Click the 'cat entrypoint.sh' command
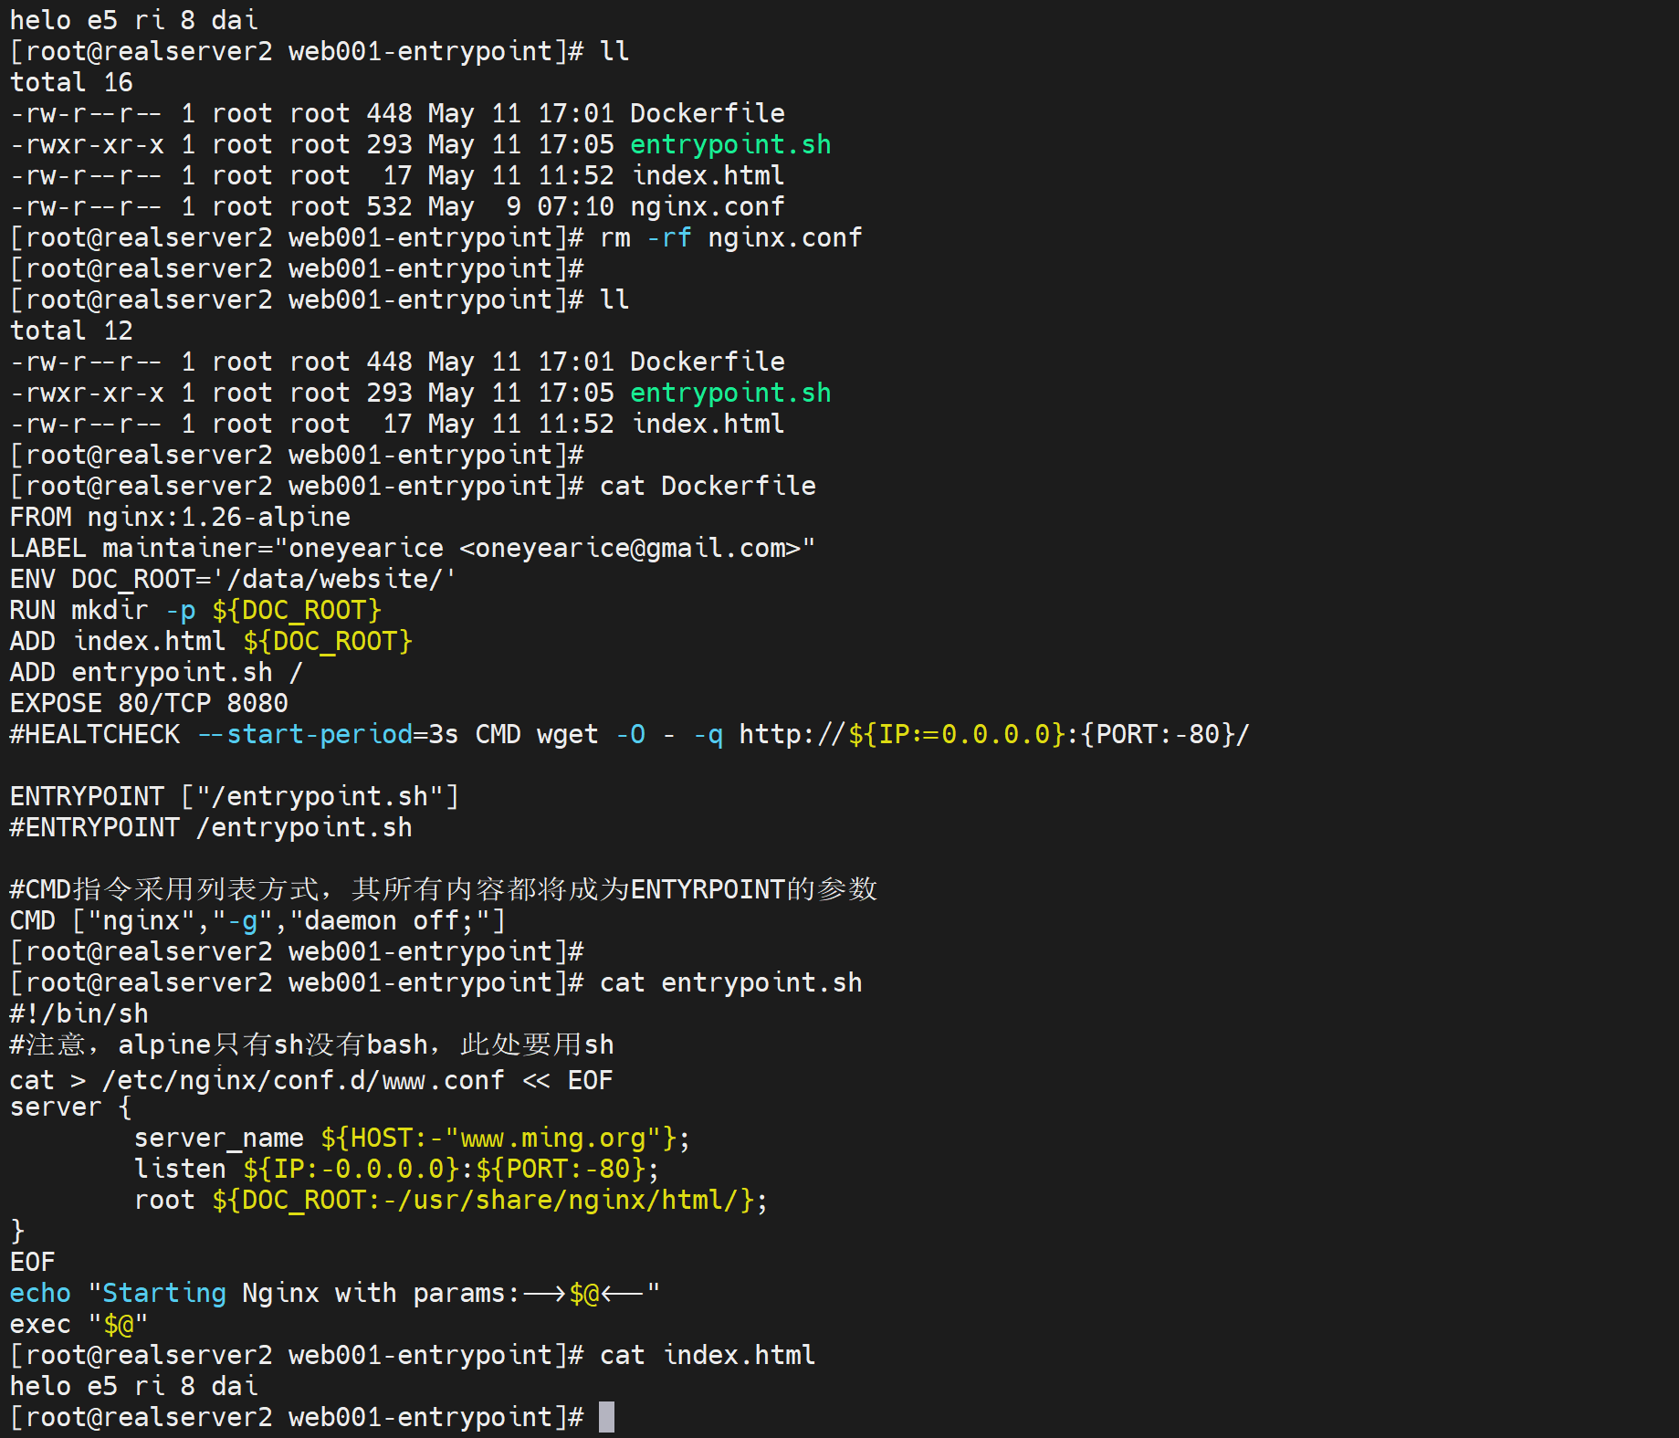 click(x=730, y=982)
